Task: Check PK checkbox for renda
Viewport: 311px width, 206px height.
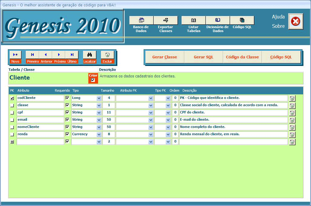Action: (x=12, y=135)
